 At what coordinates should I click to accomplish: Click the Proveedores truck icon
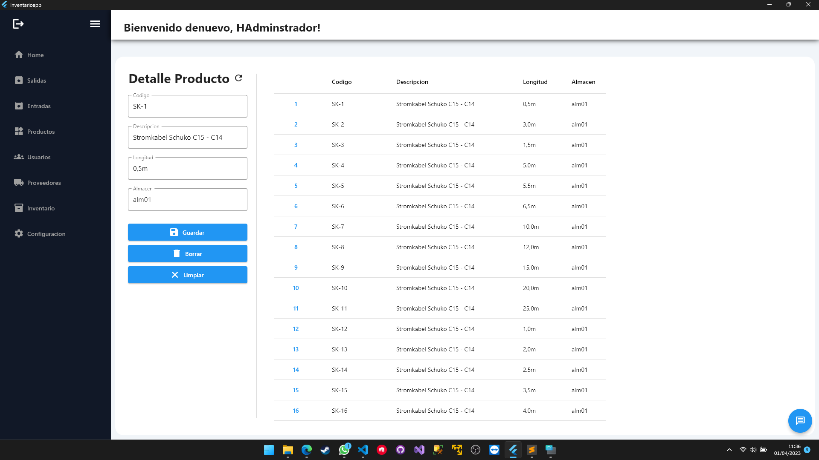pos(19,182)
